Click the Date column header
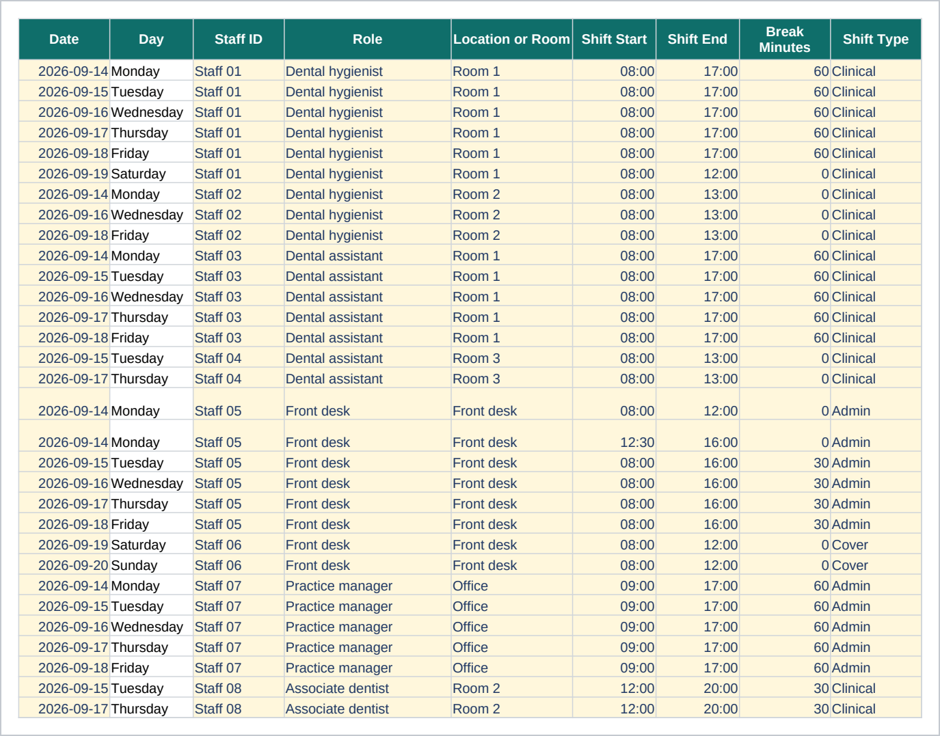The height and width of the screenshot is (736, 940). pos(64,40)
